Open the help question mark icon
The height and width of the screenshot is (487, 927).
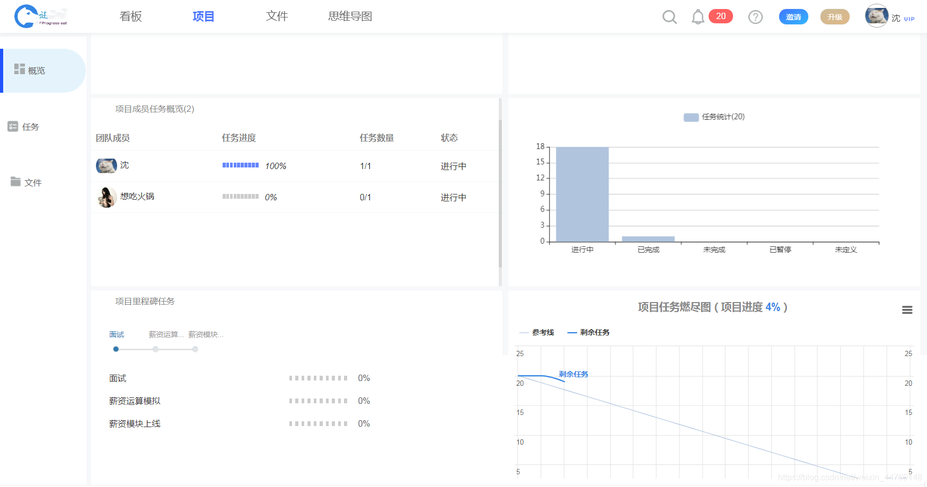(x=755, y=16)
